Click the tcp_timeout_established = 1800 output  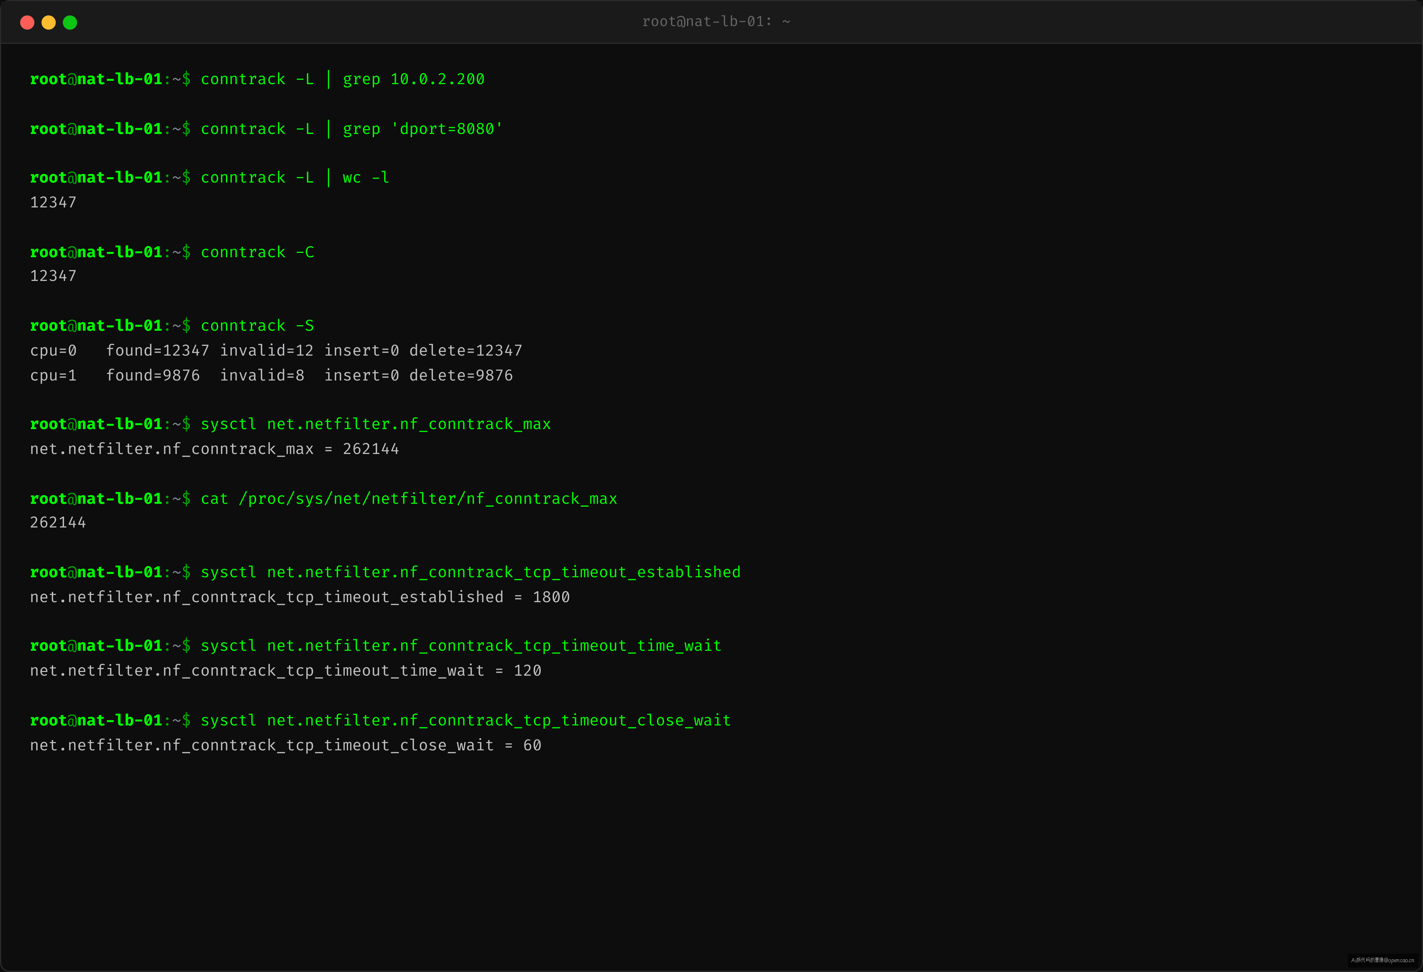pos(300,597)
